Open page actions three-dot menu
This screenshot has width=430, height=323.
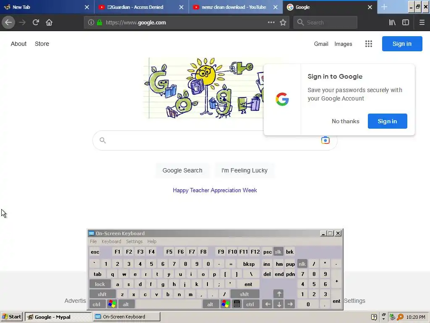(271, 22)
